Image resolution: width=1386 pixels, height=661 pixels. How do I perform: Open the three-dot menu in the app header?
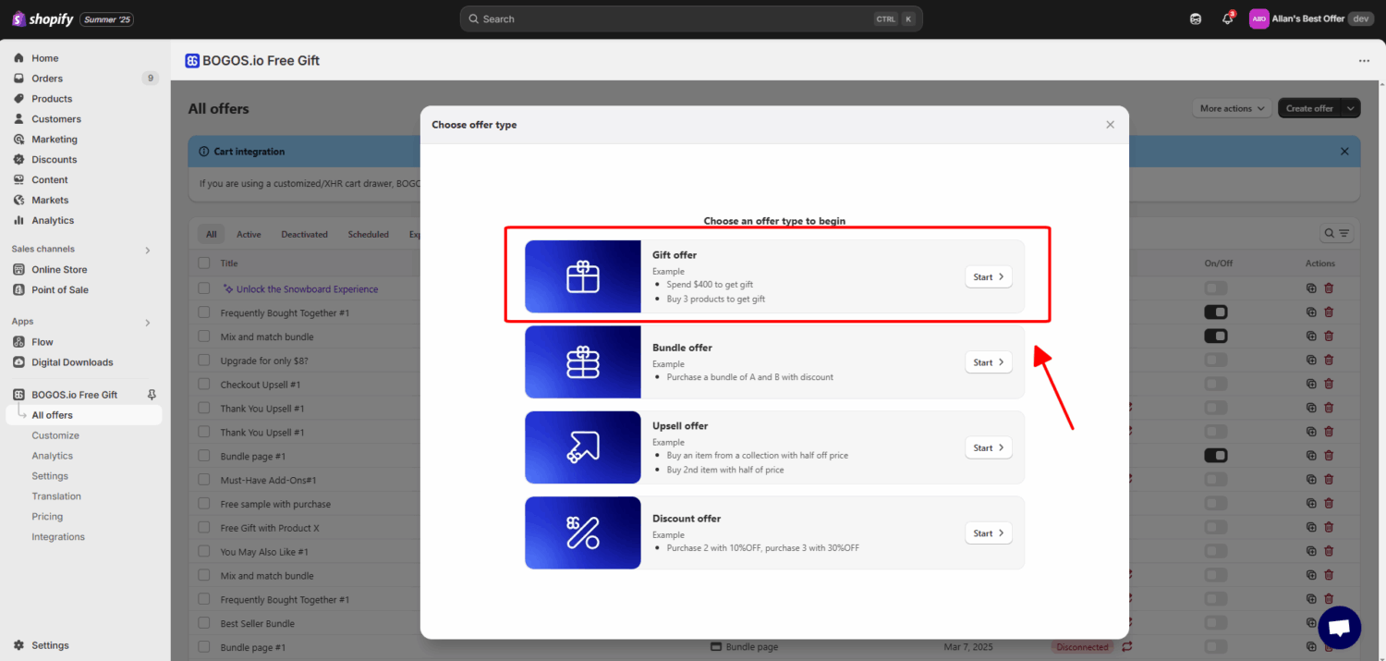[1364, 61]
